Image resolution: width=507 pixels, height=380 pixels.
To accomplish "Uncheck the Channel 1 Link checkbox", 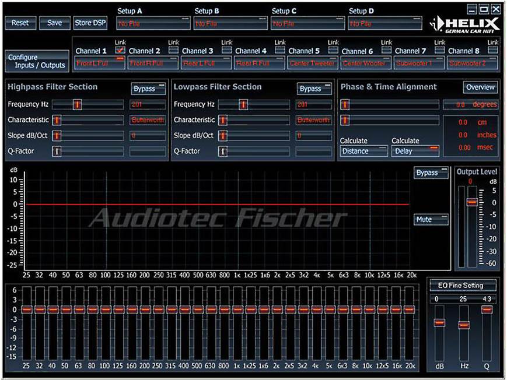I will (120, 50).
